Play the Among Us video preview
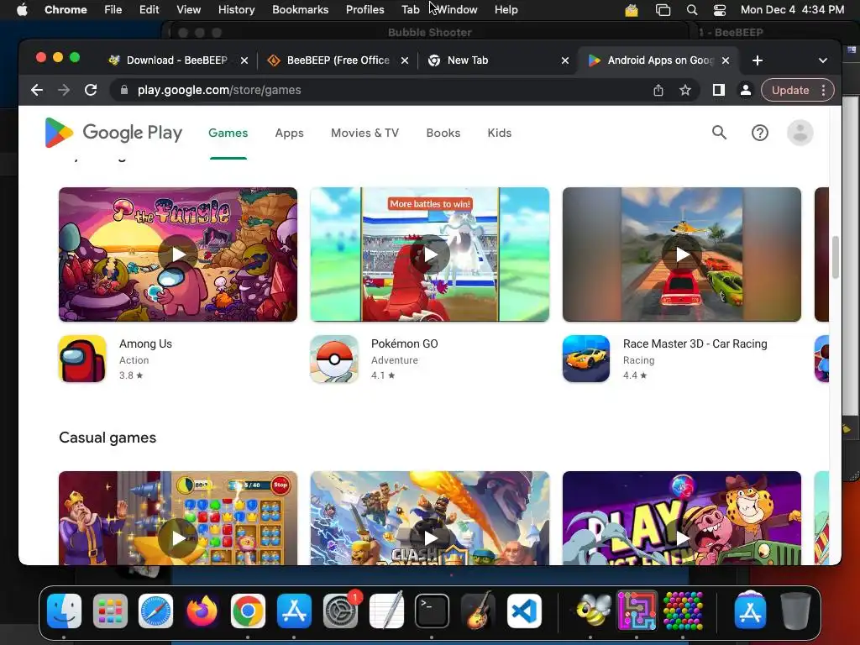The width and height of the screenshot is (860, 645). (178, 254)
